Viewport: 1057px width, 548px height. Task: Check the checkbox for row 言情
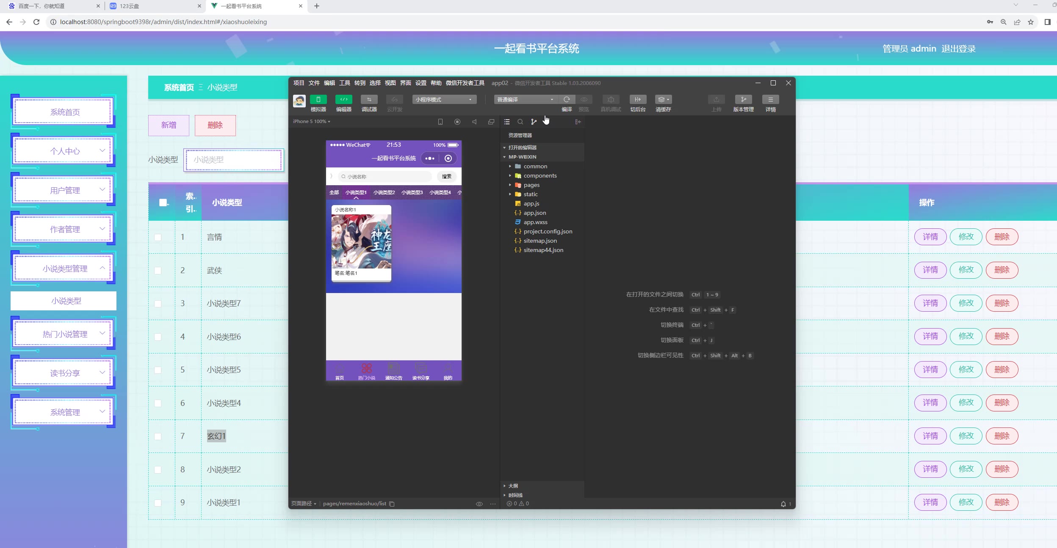click(x=158, y=237)
